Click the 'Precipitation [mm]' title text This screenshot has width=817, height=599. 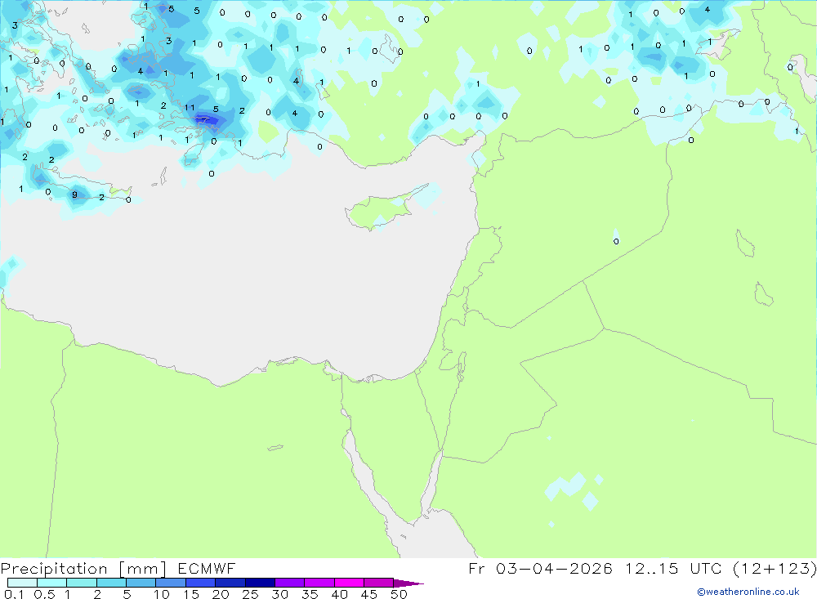coord(83,569)
